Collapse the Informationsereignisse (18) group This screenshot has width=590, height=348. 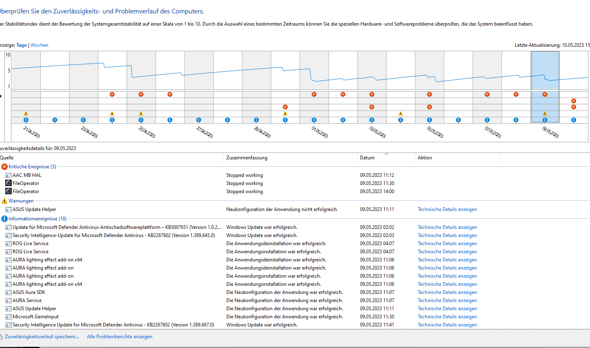[x=37, y=219]
